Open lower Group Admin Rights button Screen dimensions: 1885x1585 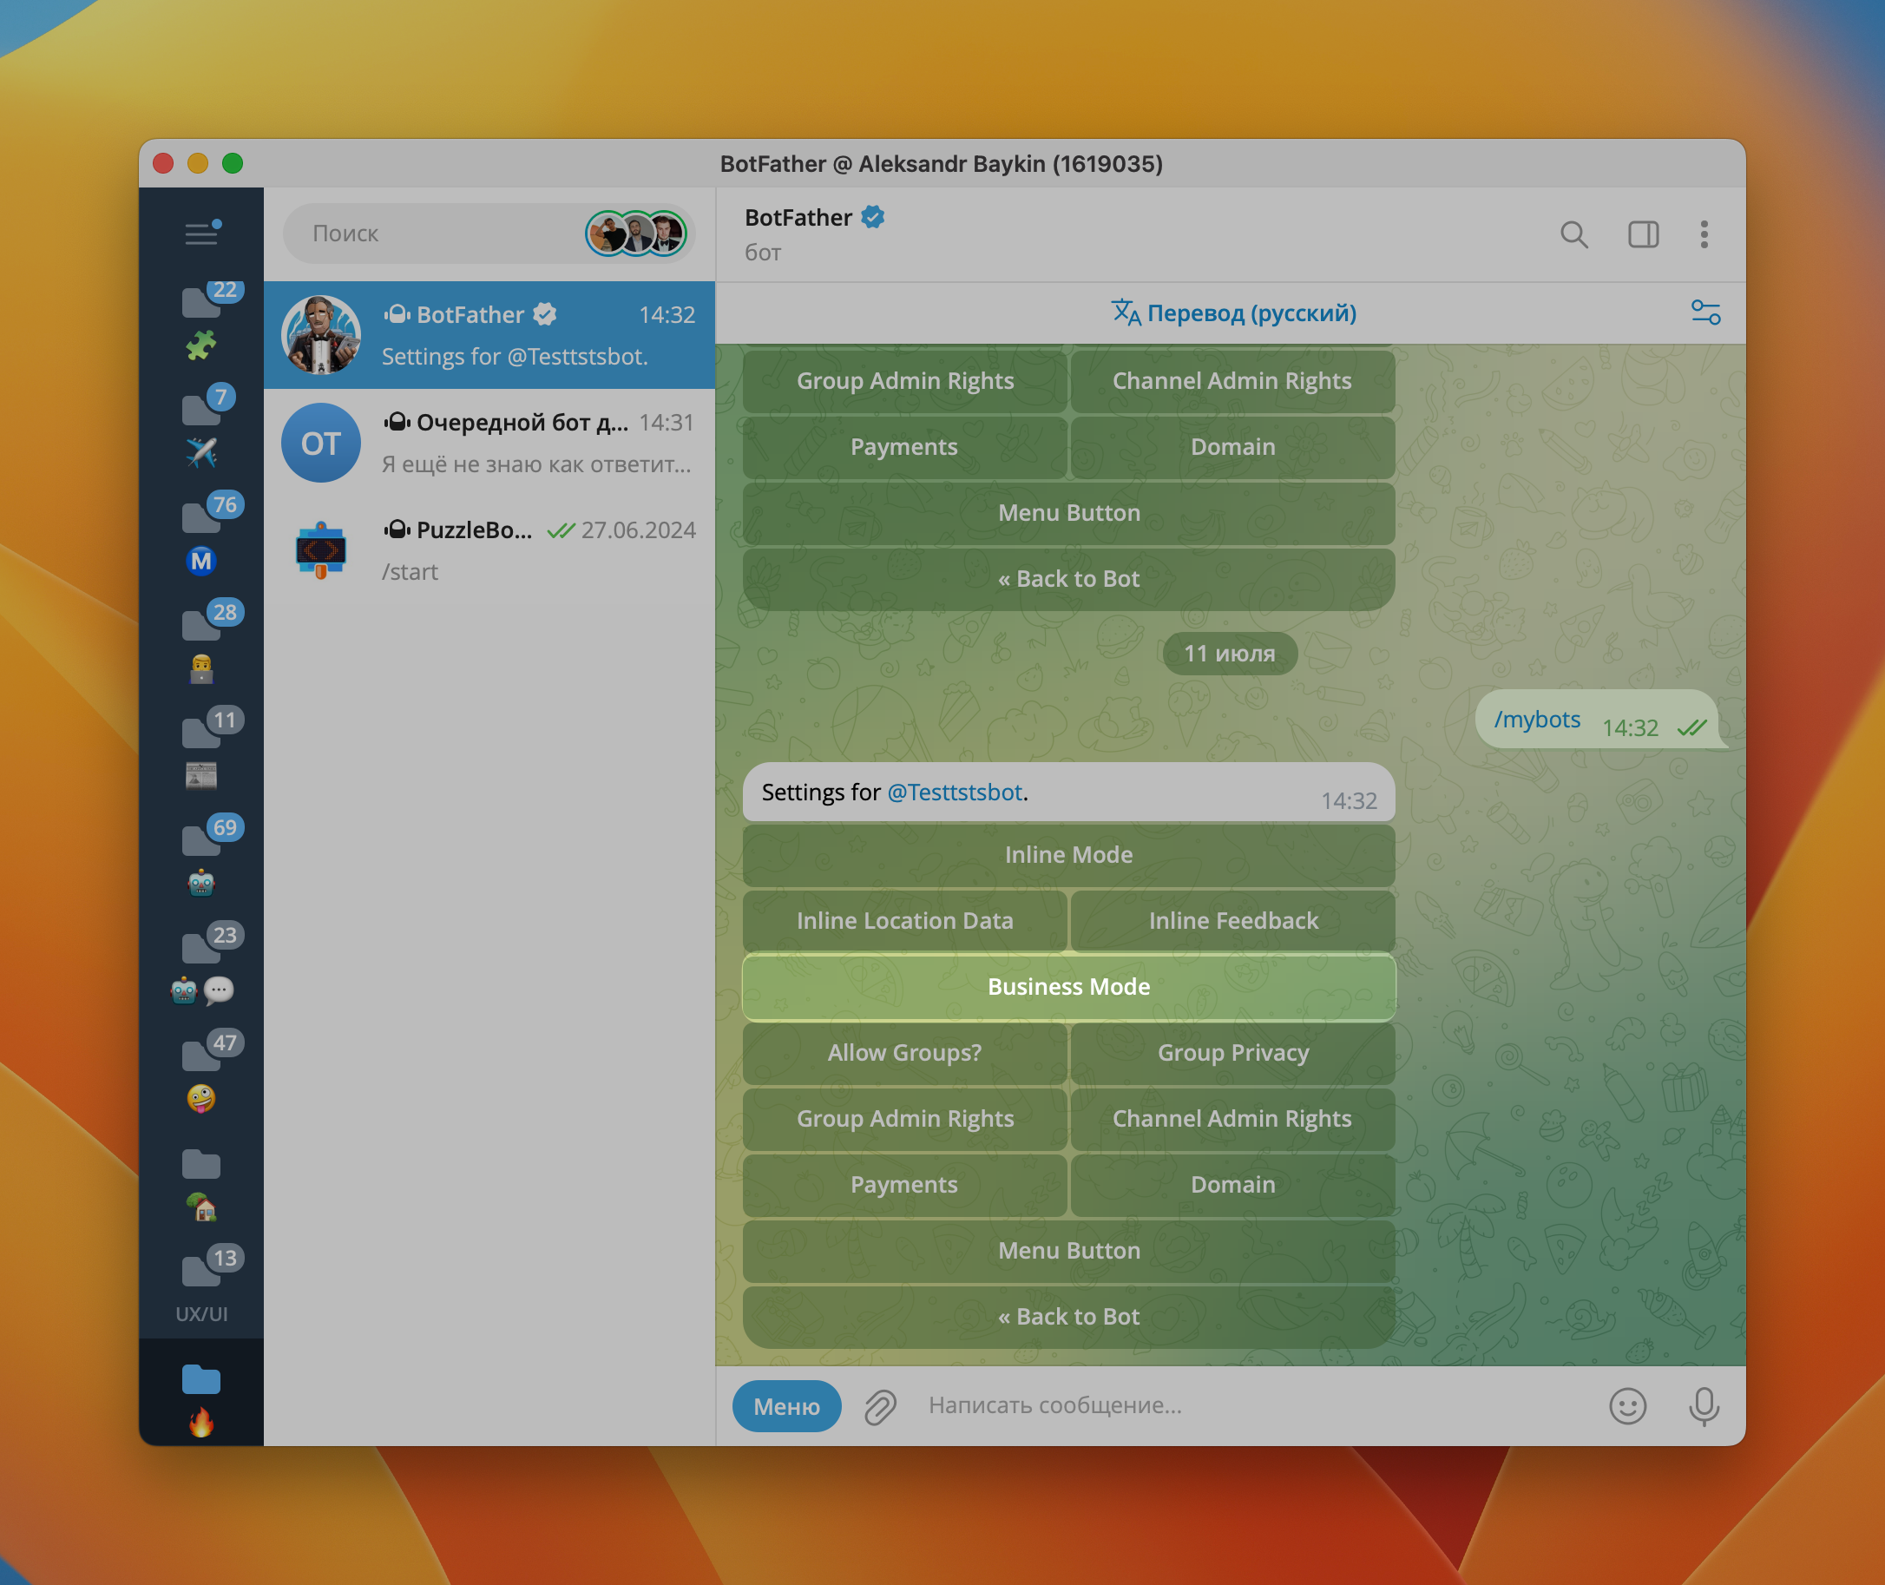pos(905,1119)
